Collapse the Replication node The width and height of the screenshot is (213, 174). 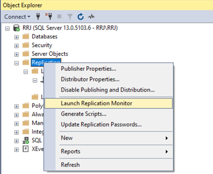click(16, 63)
